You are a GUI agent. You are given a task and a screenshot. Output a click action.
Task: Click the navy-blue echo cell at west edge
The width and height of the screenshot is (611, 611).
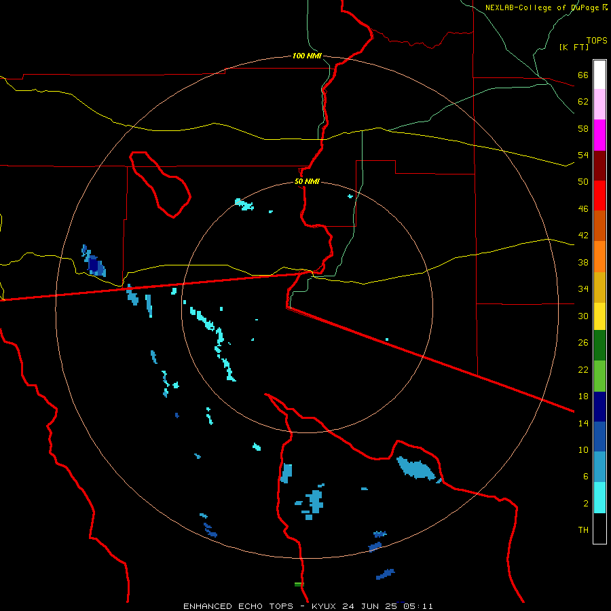tap(94, 263)
